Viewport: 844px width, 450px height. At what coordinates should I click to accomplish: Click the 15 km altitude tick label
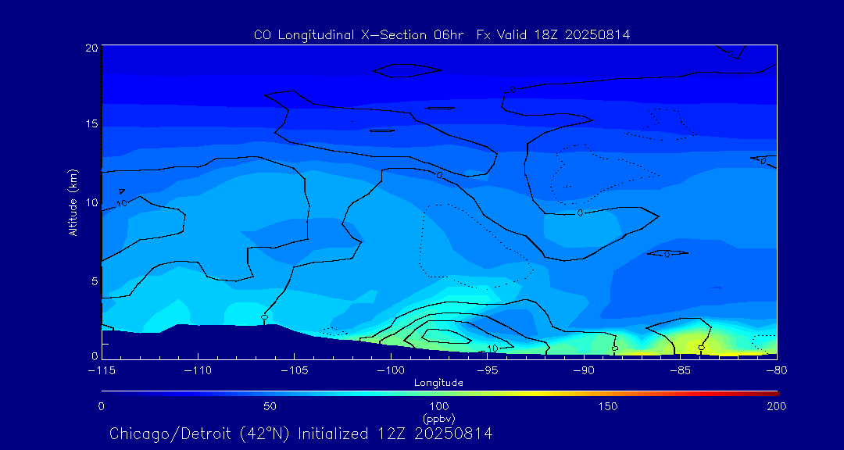(91, 124)
